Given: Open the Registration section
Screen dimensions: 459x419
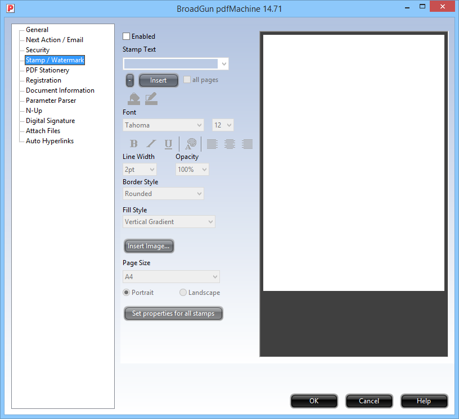Looking at the screenshot, I should click(x=44, y=80).
